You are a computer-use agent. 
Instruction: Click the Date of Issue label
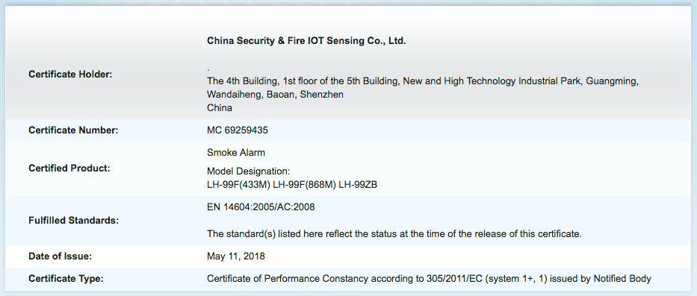pyautogui.click(x=60, y=256)
